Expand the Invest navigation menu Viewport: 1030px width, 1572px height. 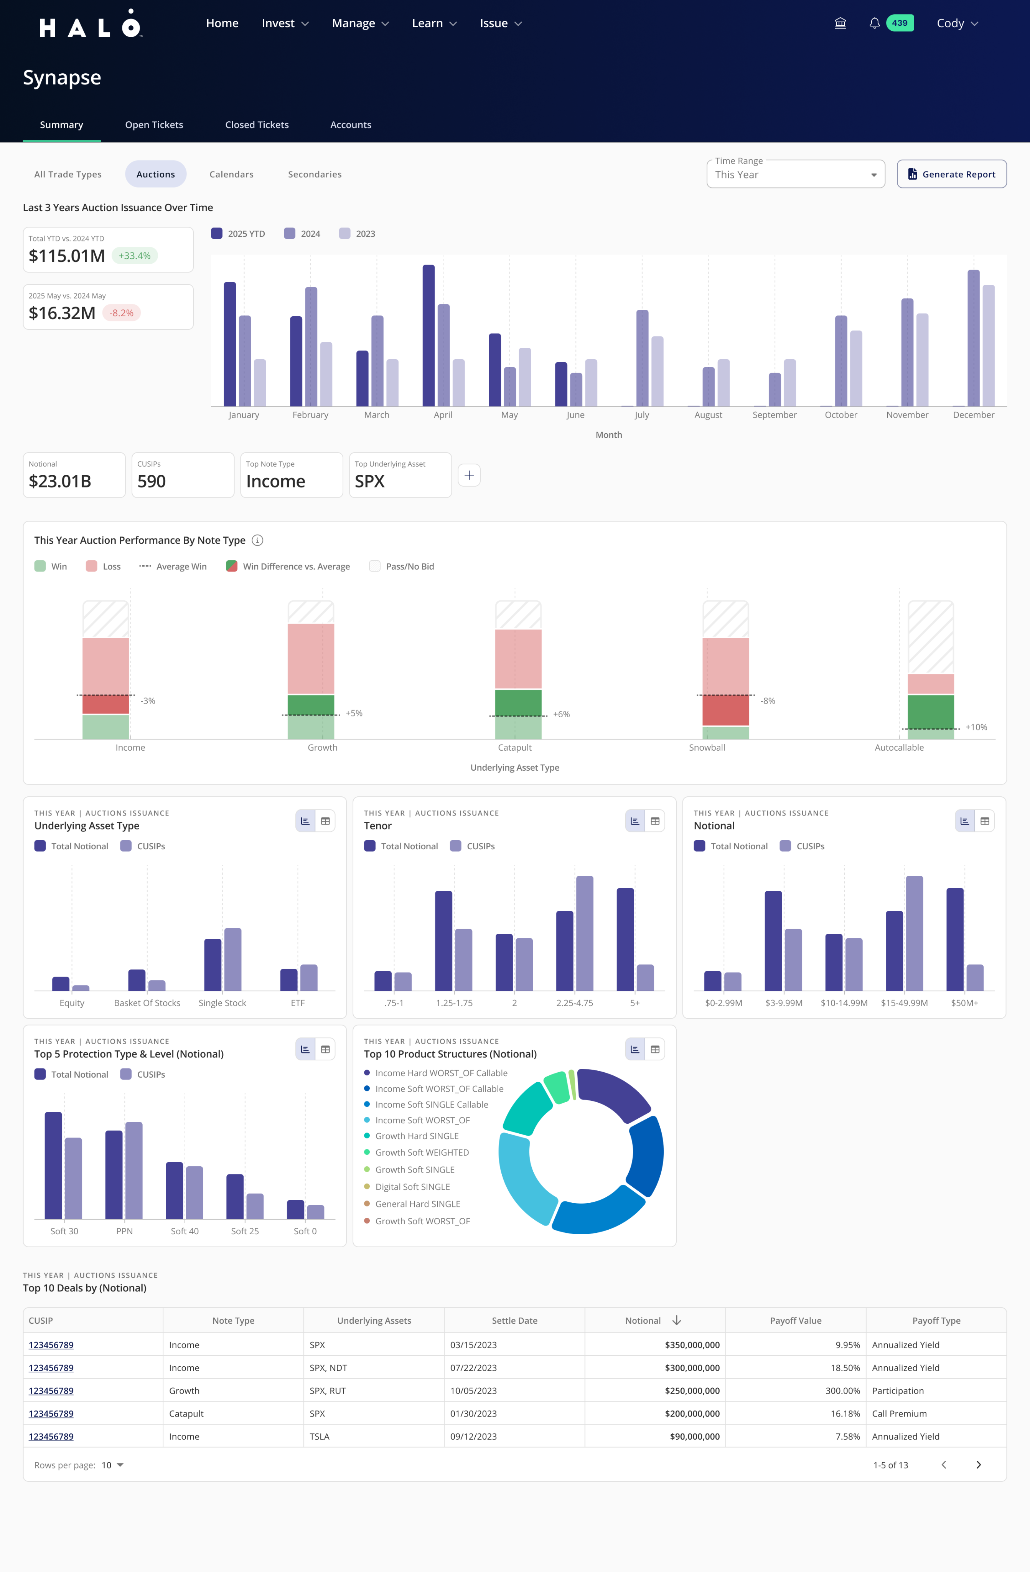pos(285,23)
